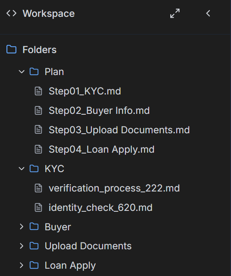Collapse the Plan folder chevron
This screenshot has width=231, height=276.
coord(22,72)
